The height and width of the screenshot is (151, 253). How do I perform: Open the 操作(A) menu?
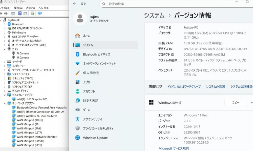18,8
